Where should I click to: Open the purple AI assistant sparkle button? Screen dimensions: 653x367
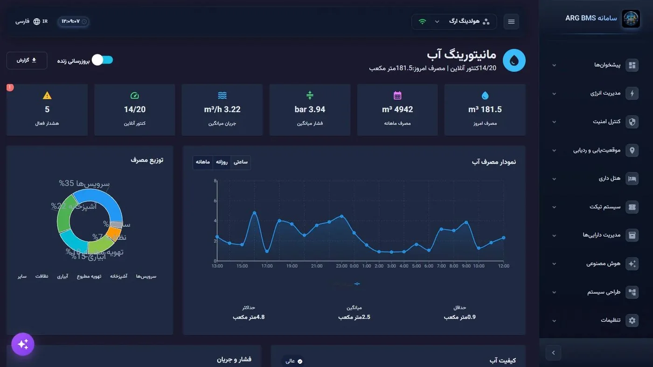pos(23,344)
